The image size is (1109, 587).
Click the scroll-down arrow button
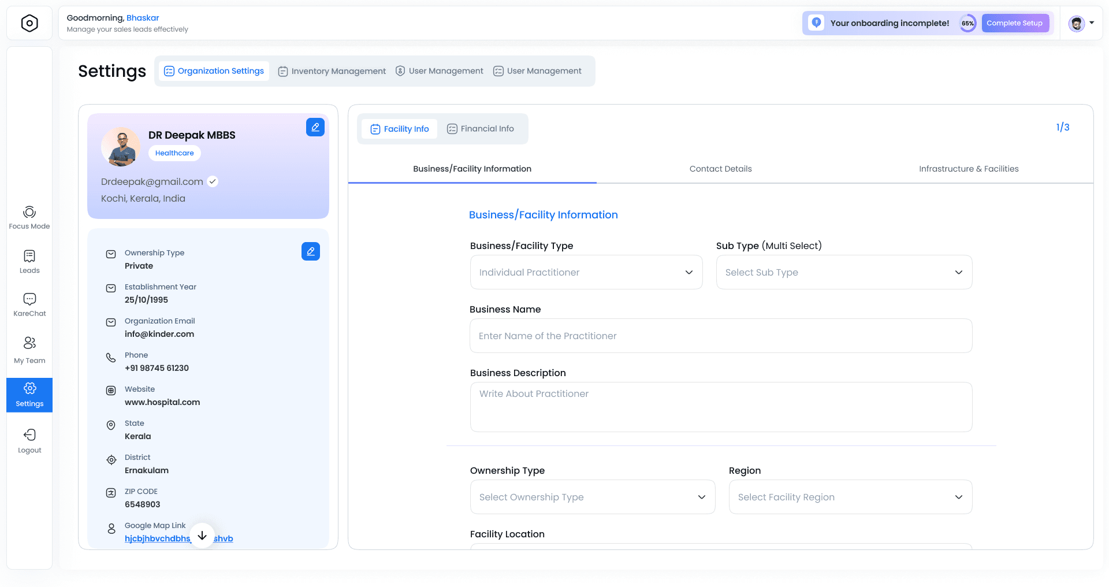point(202,536)
